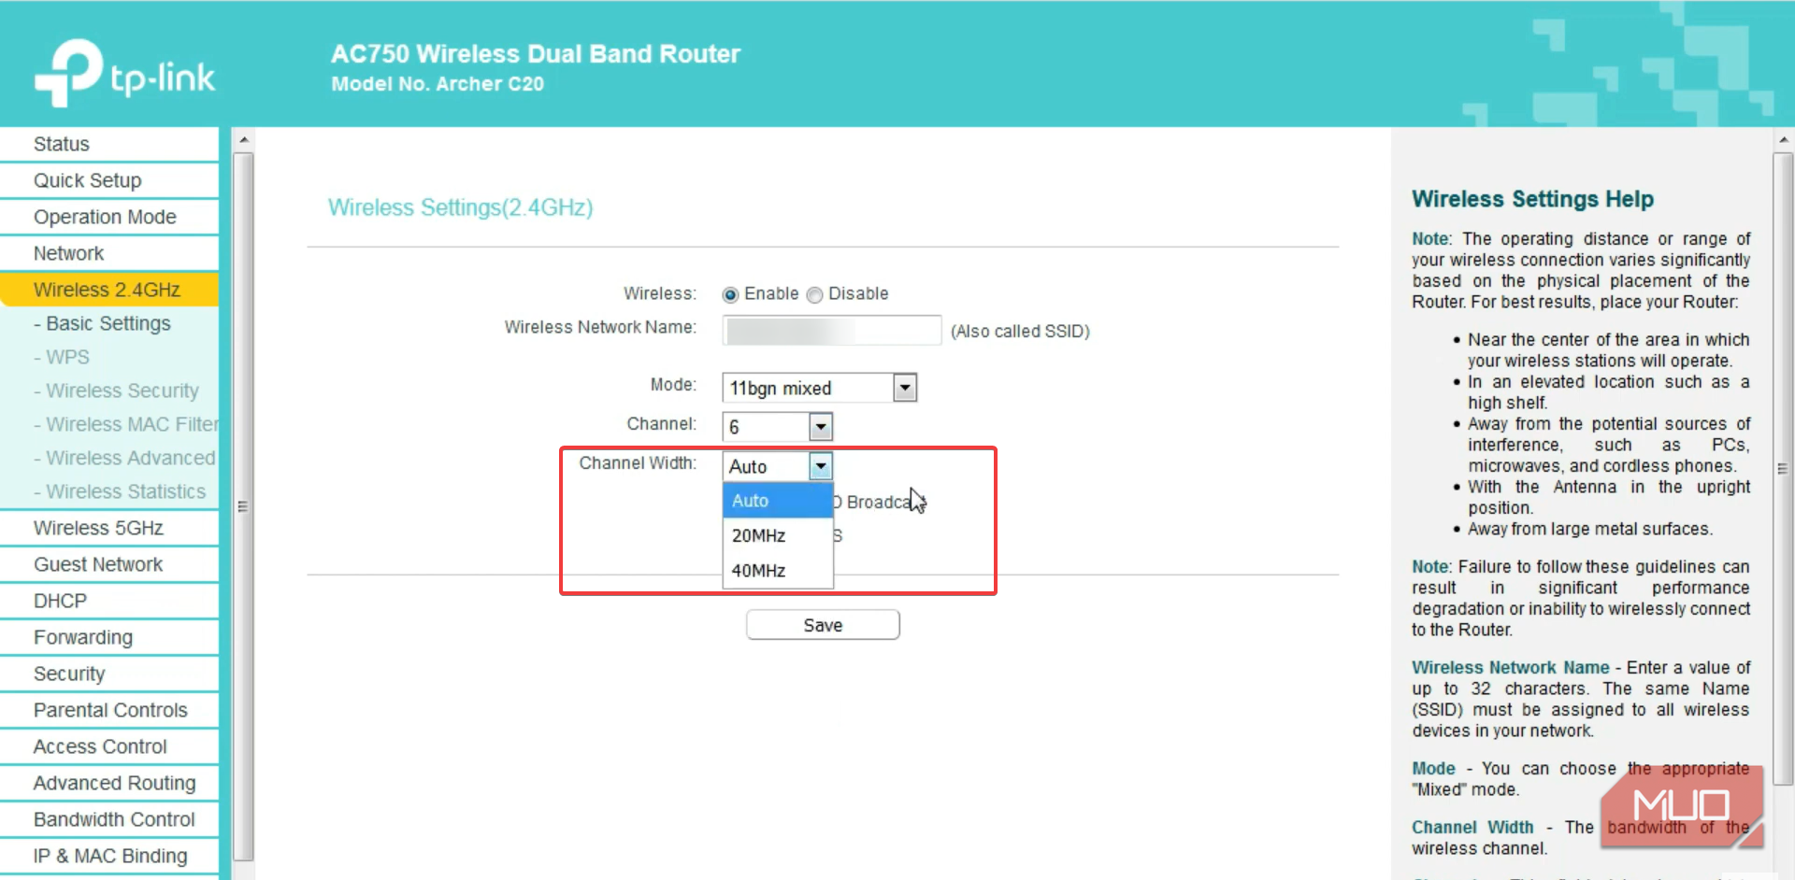Viewport: 1795px width, 880px height.
Task: Open the Channel dropdown showing 6
Action: 777,427
